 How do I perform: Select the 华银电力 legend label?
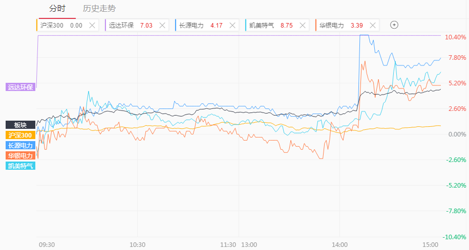pyautogui.click(x=20, y=155)
